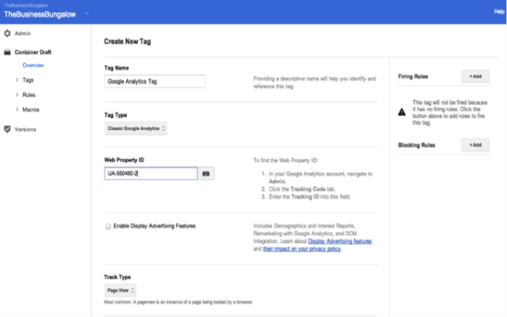Open the Track Type Page View dropdown
507x317 pixels.
click(121, 291)
